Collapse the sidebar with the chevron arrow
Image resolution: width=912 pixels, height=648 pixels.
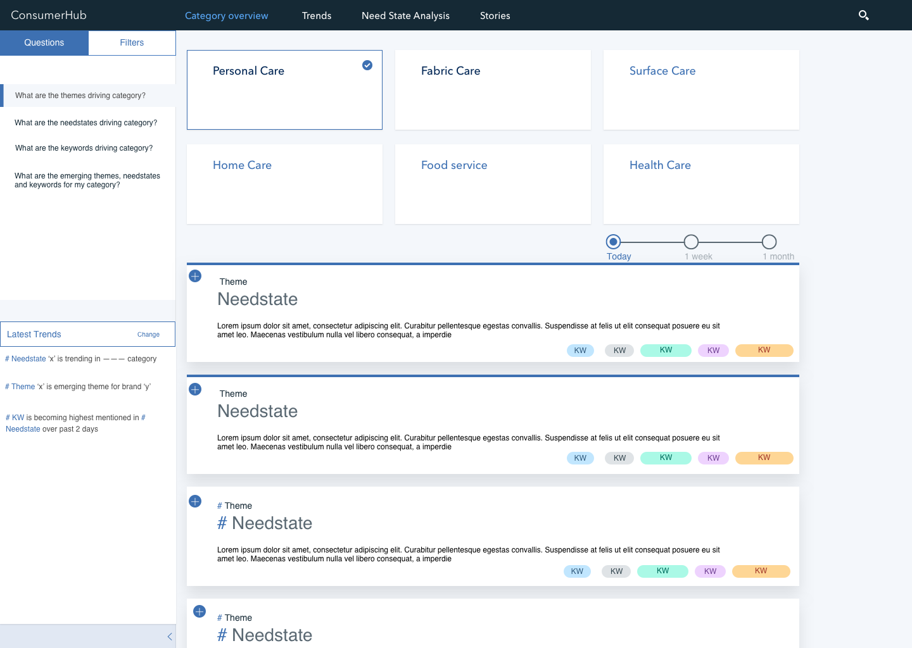click(x=170, y=637)
